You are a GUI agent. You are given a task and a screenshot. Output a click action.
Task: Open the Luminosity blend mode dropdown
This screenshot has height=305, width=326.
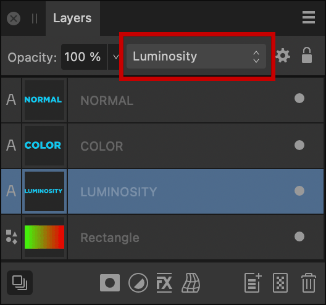[196, 56]
